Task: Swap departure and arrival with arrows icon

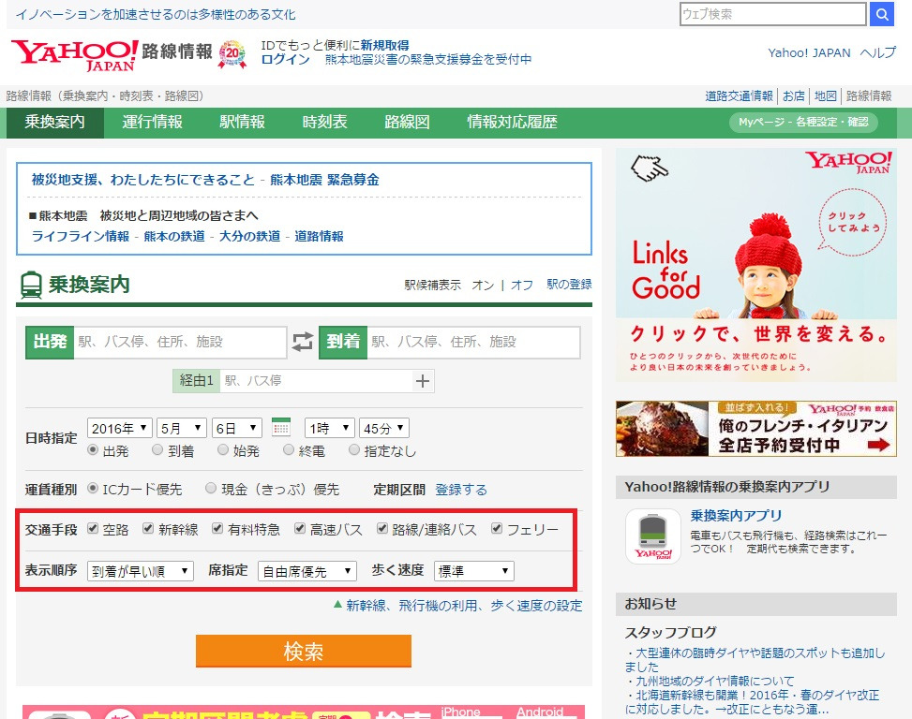Action: [303, 342]
